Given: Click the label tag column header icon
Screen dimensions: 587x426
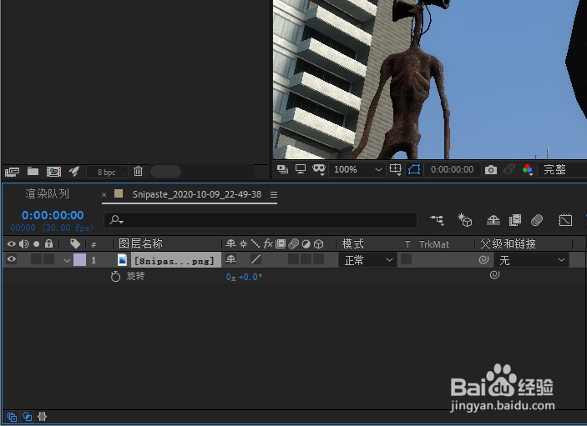Looking at the screenshot, I should 75,243.
